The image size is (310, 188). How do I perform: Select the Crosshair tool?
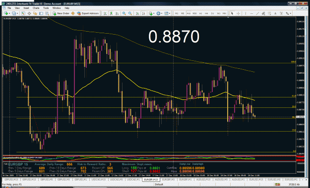(238, 13)
